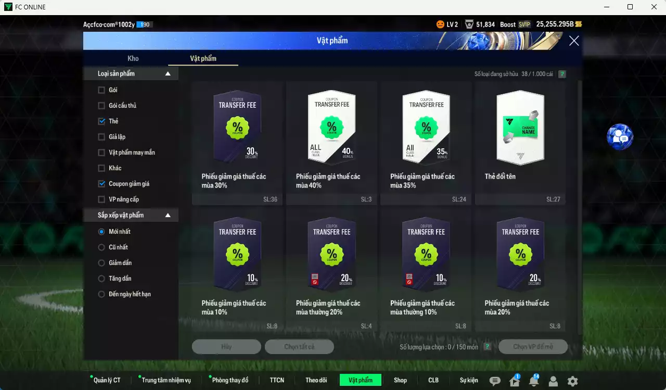666x390 pixels.
Task: Uncheck the Thẻ filter checkbox
Action: (x=100, y=121)
